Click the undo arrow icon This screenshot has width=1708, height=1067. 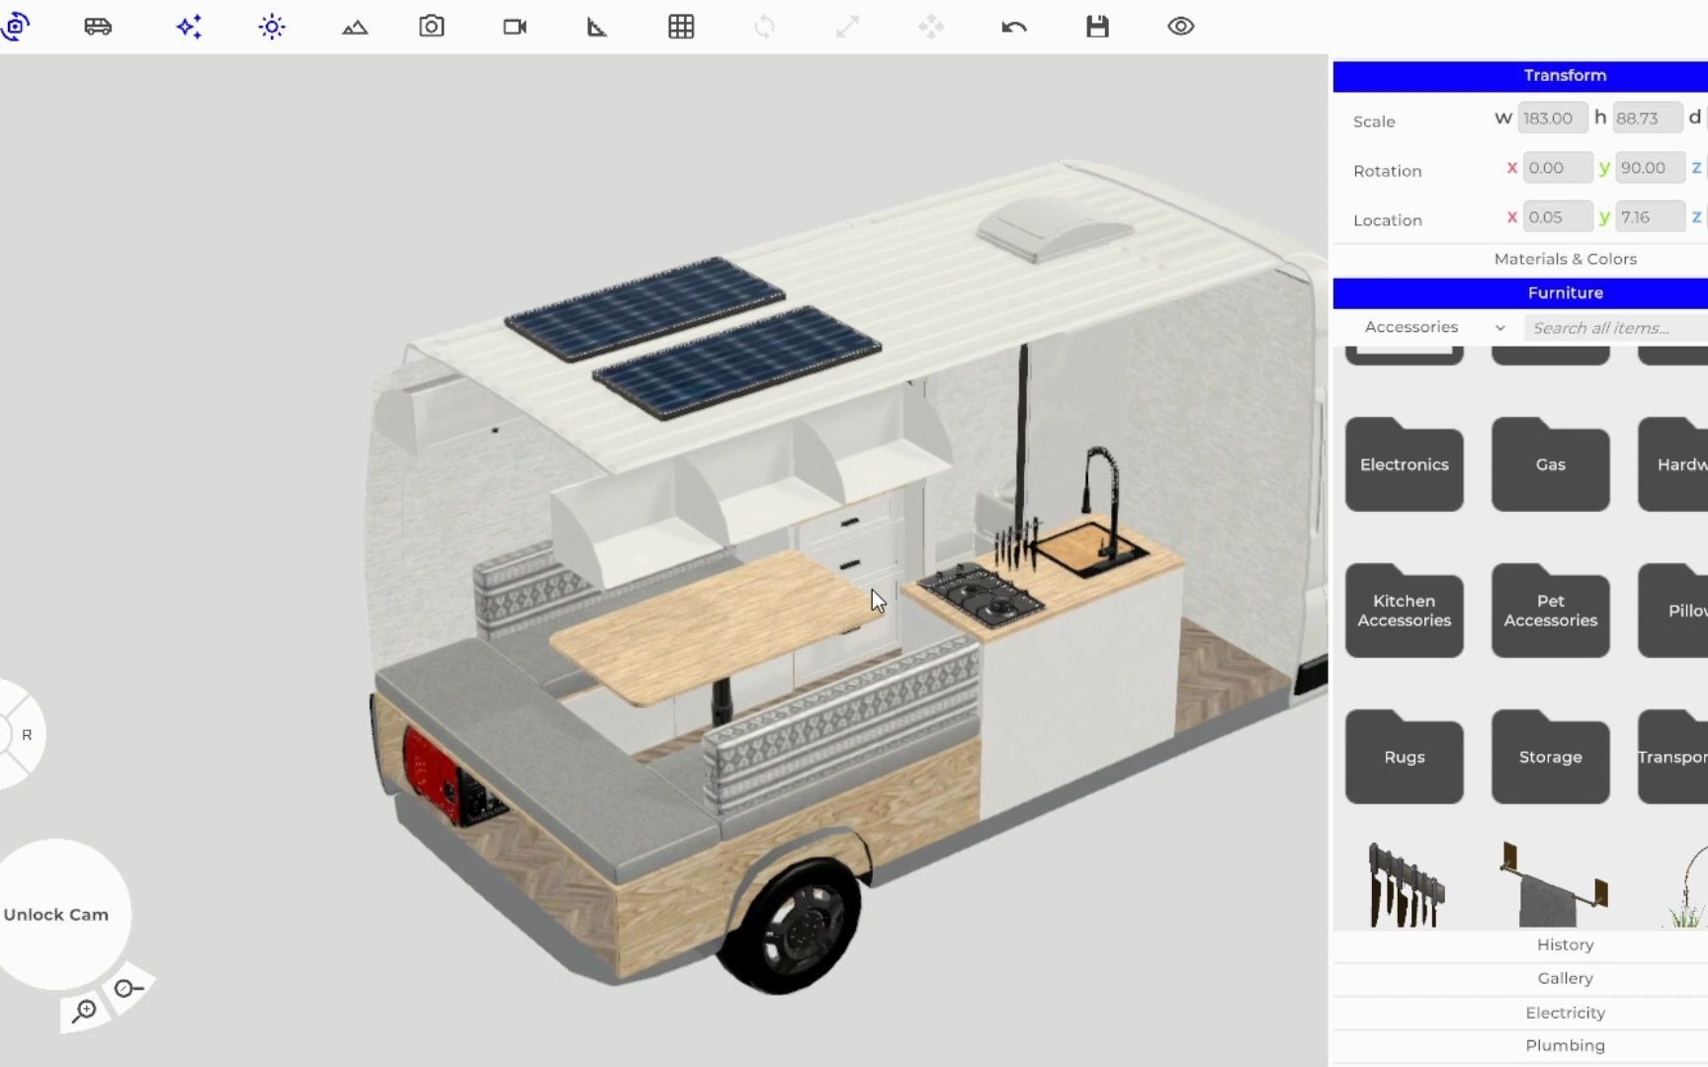(1013, 27)
